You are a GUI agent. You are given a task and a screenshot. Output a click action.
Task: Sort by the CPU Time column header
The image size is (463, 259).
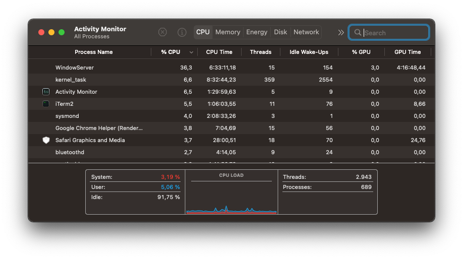(219, 52)
